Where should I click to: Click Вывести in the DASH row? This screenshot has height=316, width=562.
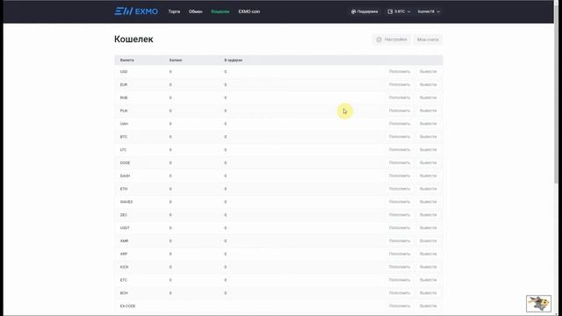click(428, 176)
